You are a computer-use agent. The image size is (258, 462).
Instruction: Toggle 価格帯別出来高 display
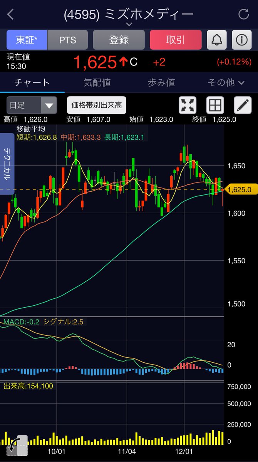point(97,105)
